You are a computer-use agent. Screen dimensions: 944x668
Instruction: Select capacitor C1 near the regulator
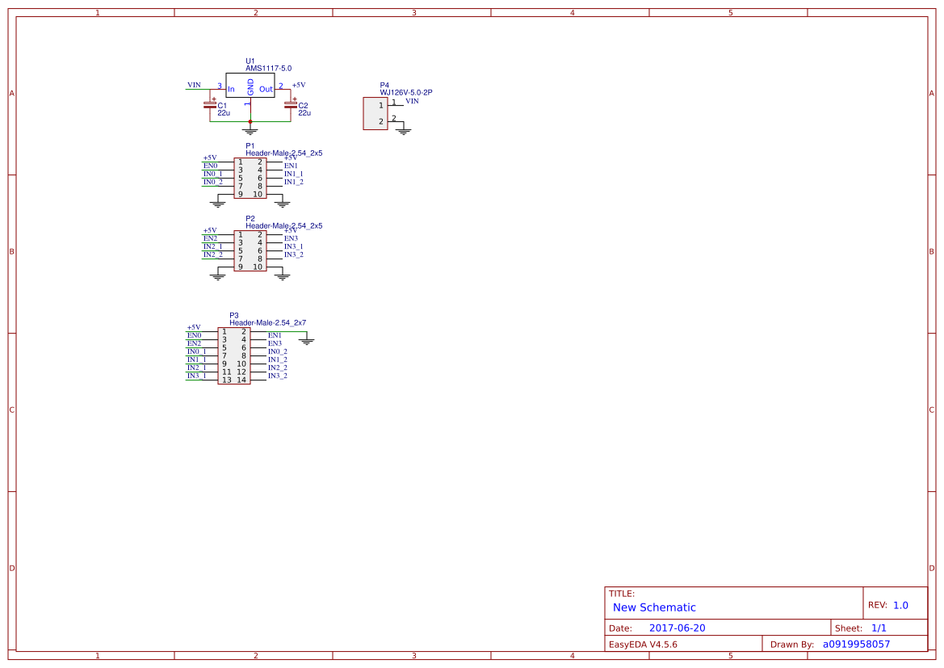210,107
